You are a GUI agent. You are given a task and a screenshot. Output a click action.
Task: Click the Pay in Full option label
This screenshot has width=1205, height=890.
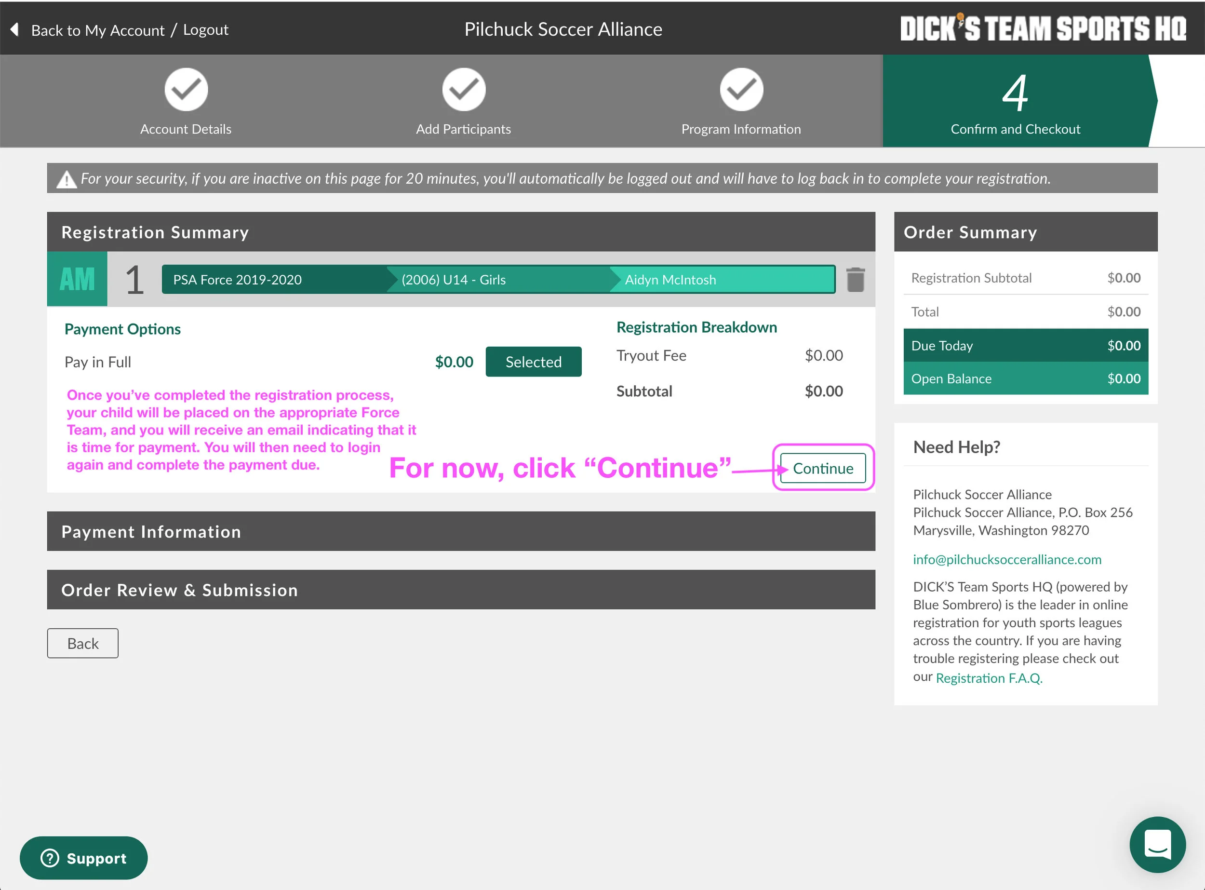point(97,362)
